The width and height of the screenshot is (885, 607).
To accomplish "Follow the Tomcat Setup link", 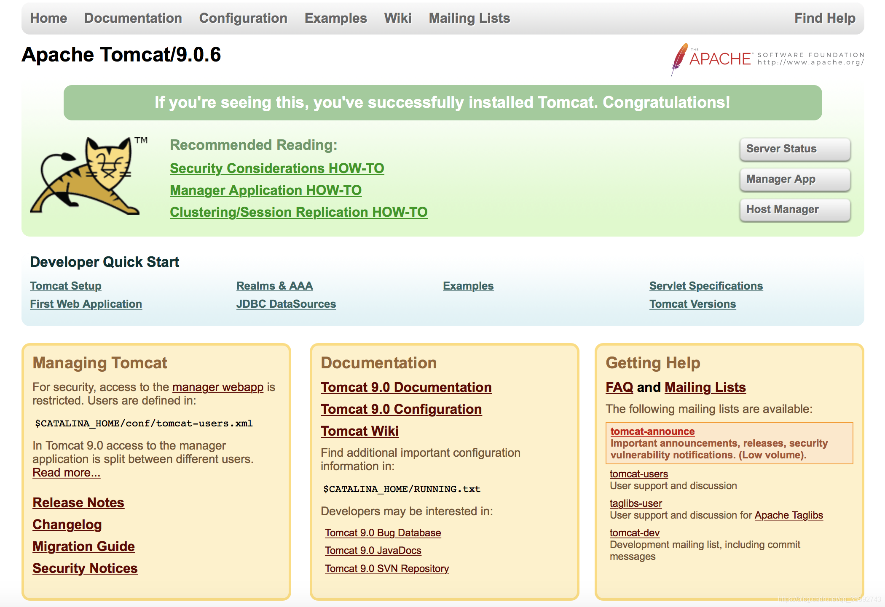I will 66,286.
